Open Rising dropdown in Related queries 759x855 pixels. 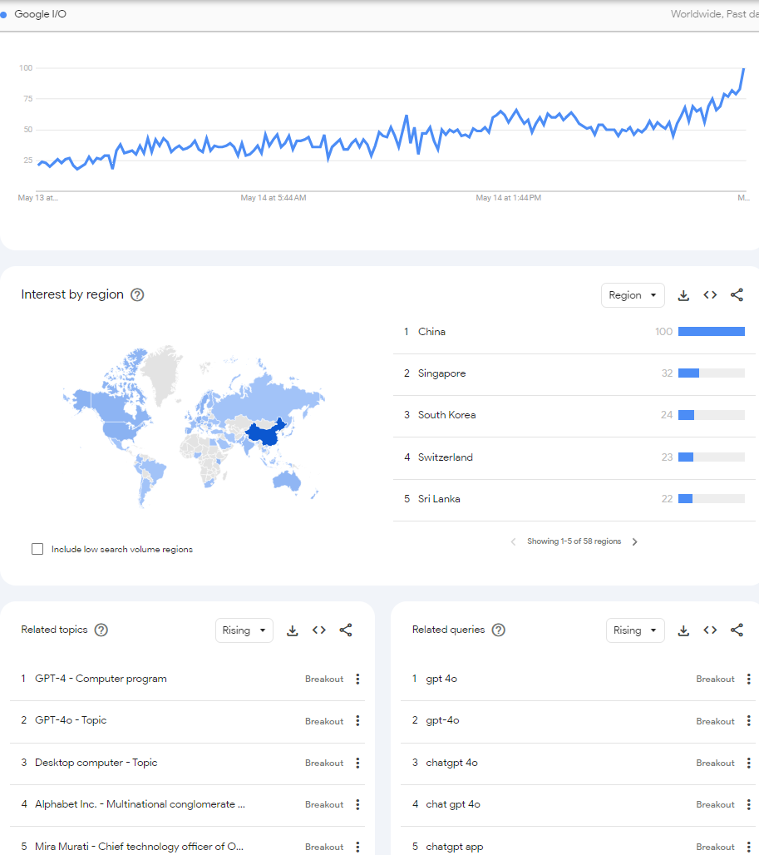635,630
